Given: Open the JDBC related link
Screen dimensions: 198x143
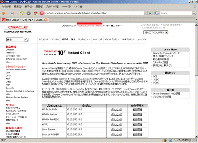Looking at the screenshot, I should click(x=156, y=79).
